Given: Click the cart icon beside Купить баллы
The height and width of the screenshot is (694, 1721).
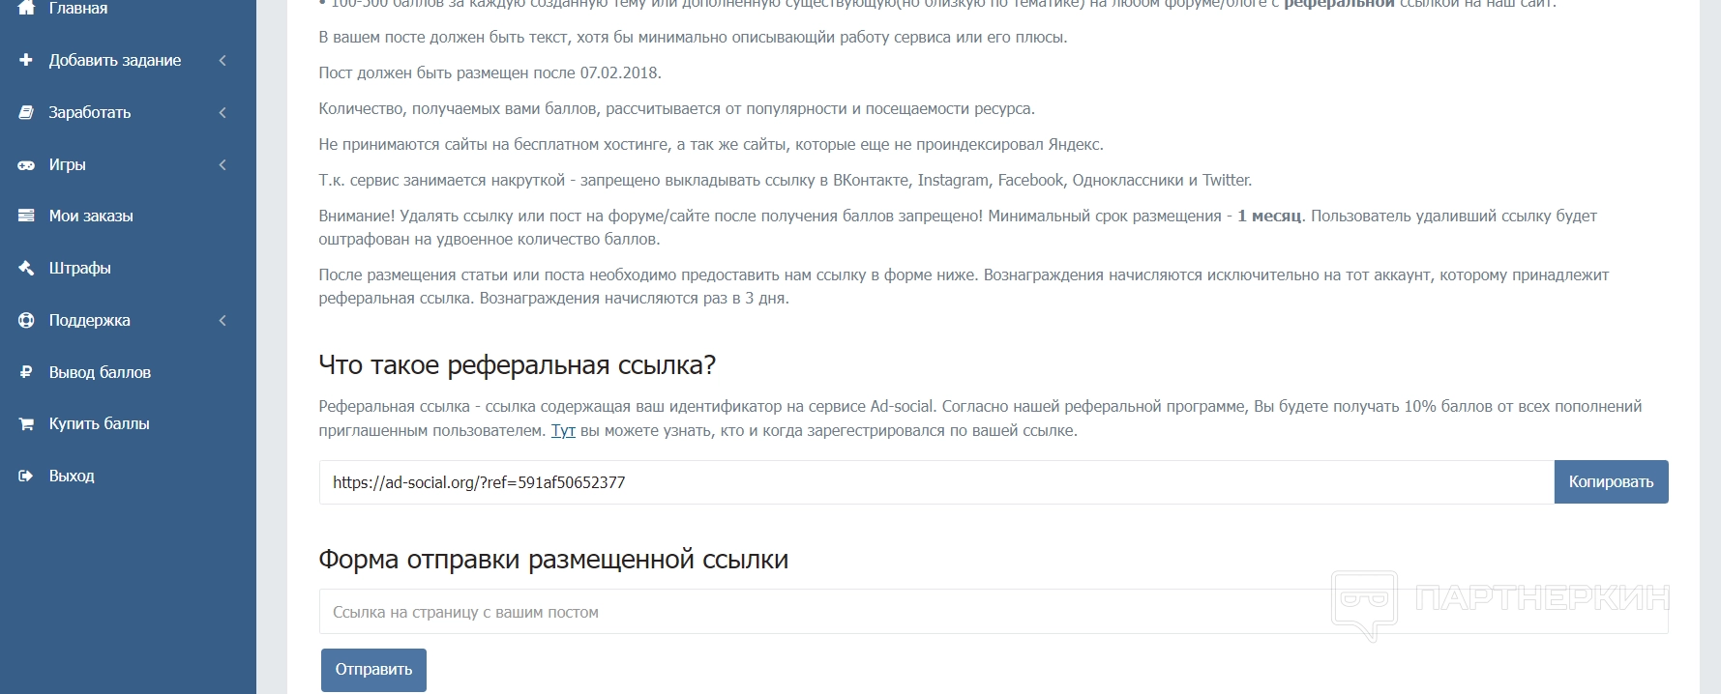Looking at the screenshot, I should coord(26,423).
